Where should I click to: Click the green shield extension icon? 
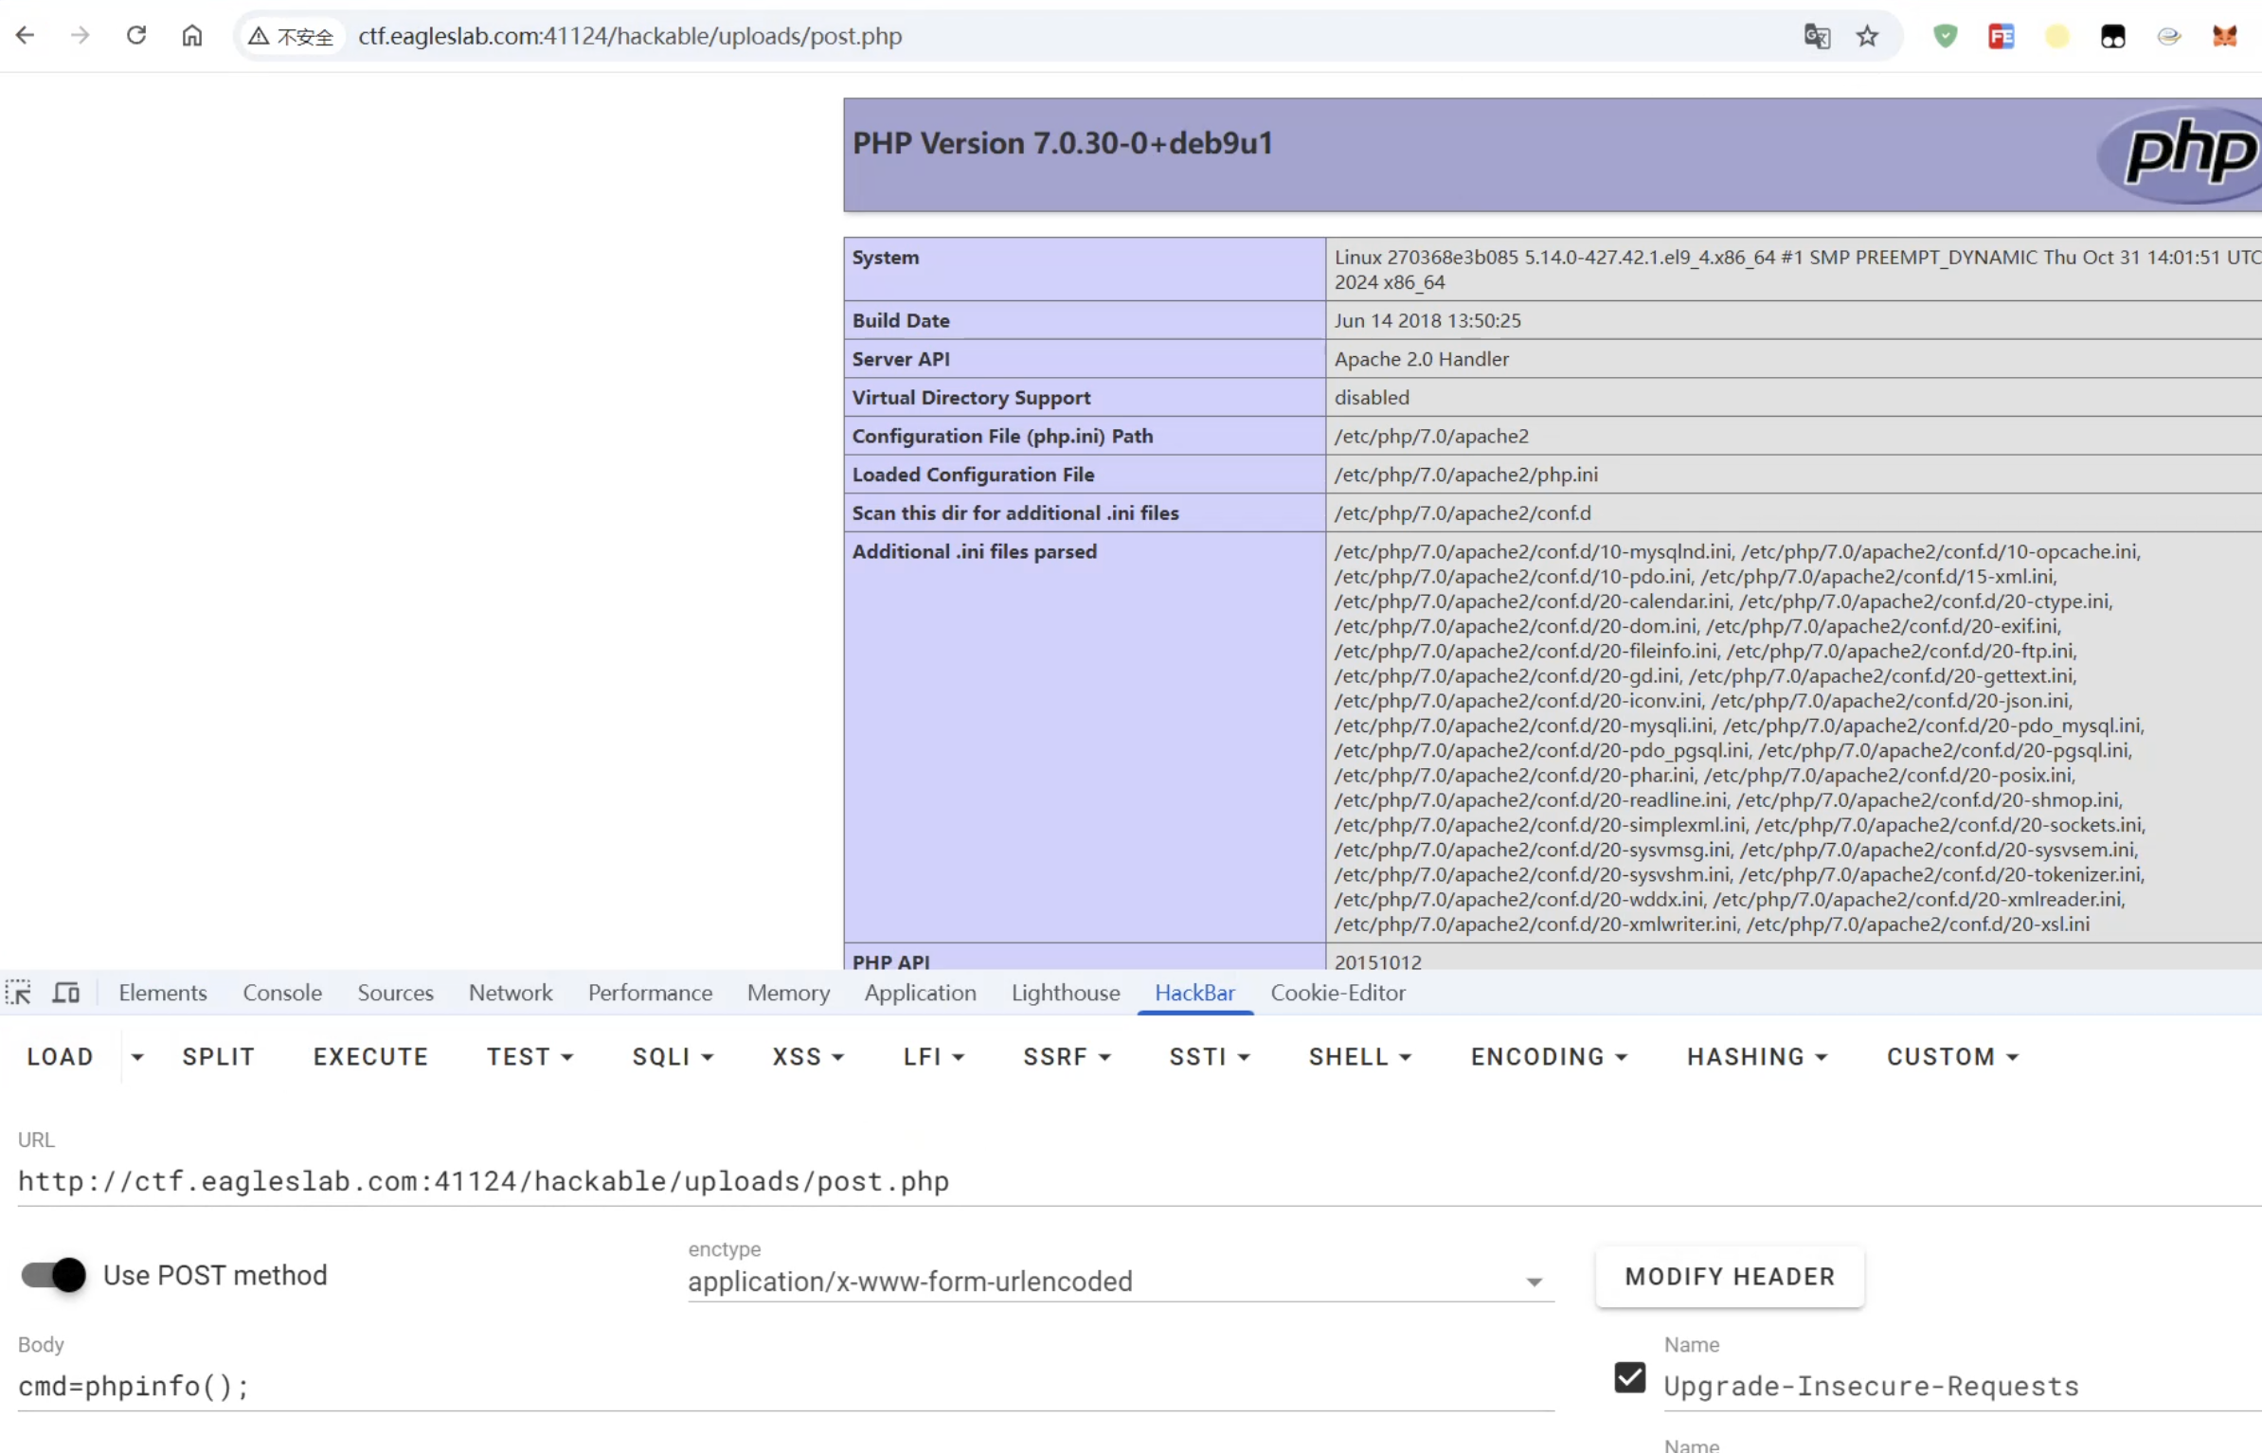tap(1945, 37)
